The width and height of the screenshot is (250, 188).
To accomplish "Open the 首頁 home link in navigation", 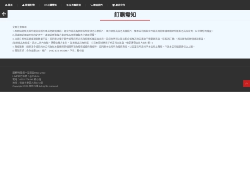I will tap(9, 5).
